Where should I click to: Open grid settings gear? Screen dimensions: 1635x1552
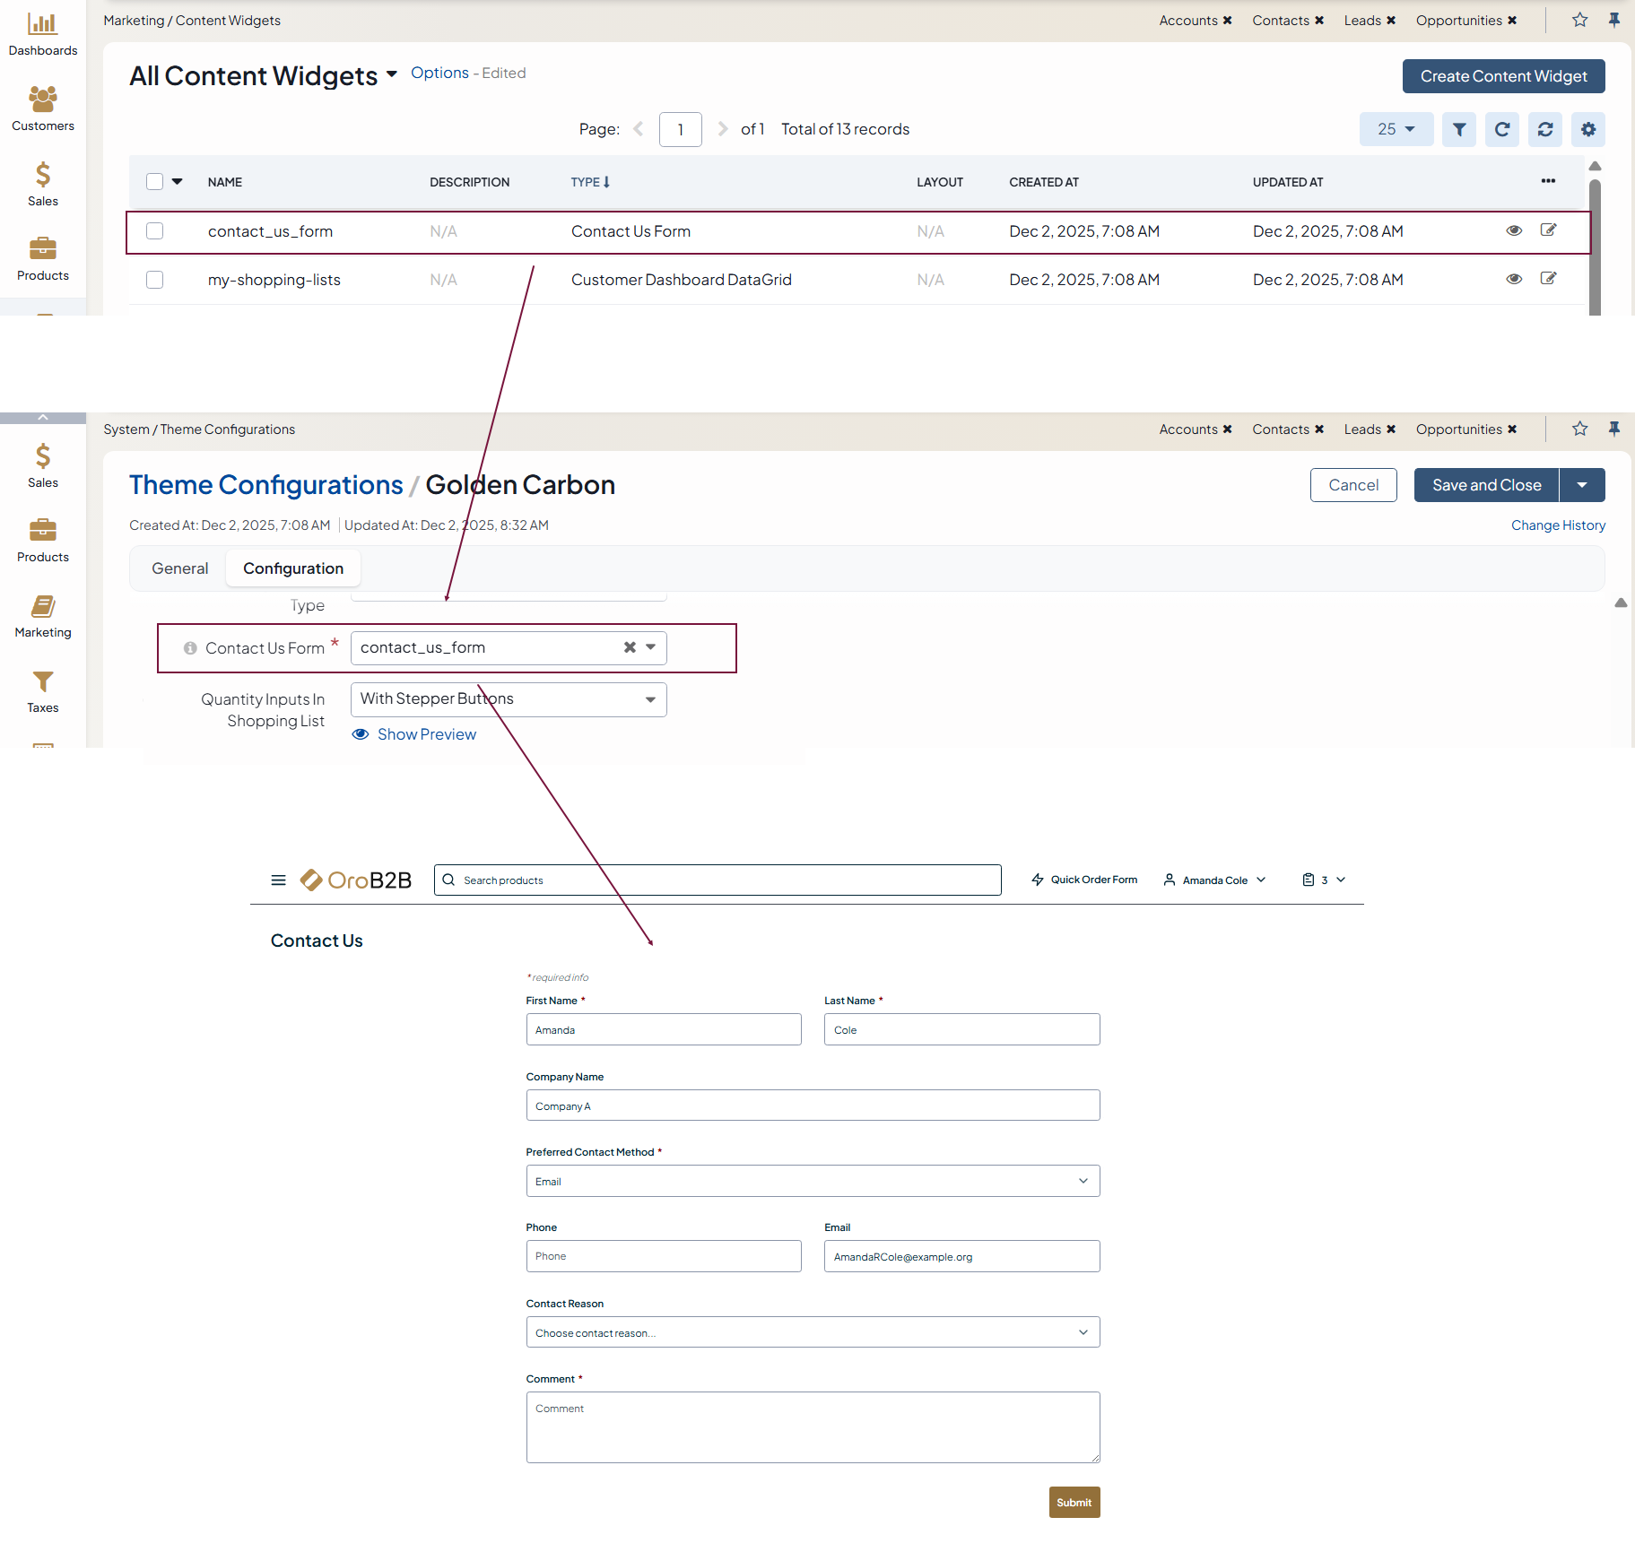[1588, 129]
